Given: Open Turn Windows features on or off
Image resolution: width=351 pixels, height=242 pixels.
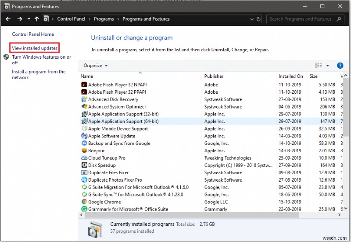Looking at the screenshot, I should point(41,60).
